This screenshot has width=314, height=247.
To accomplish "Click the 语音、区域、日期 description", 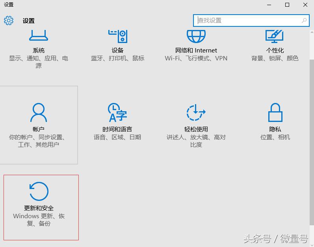I will click(117, 137).
